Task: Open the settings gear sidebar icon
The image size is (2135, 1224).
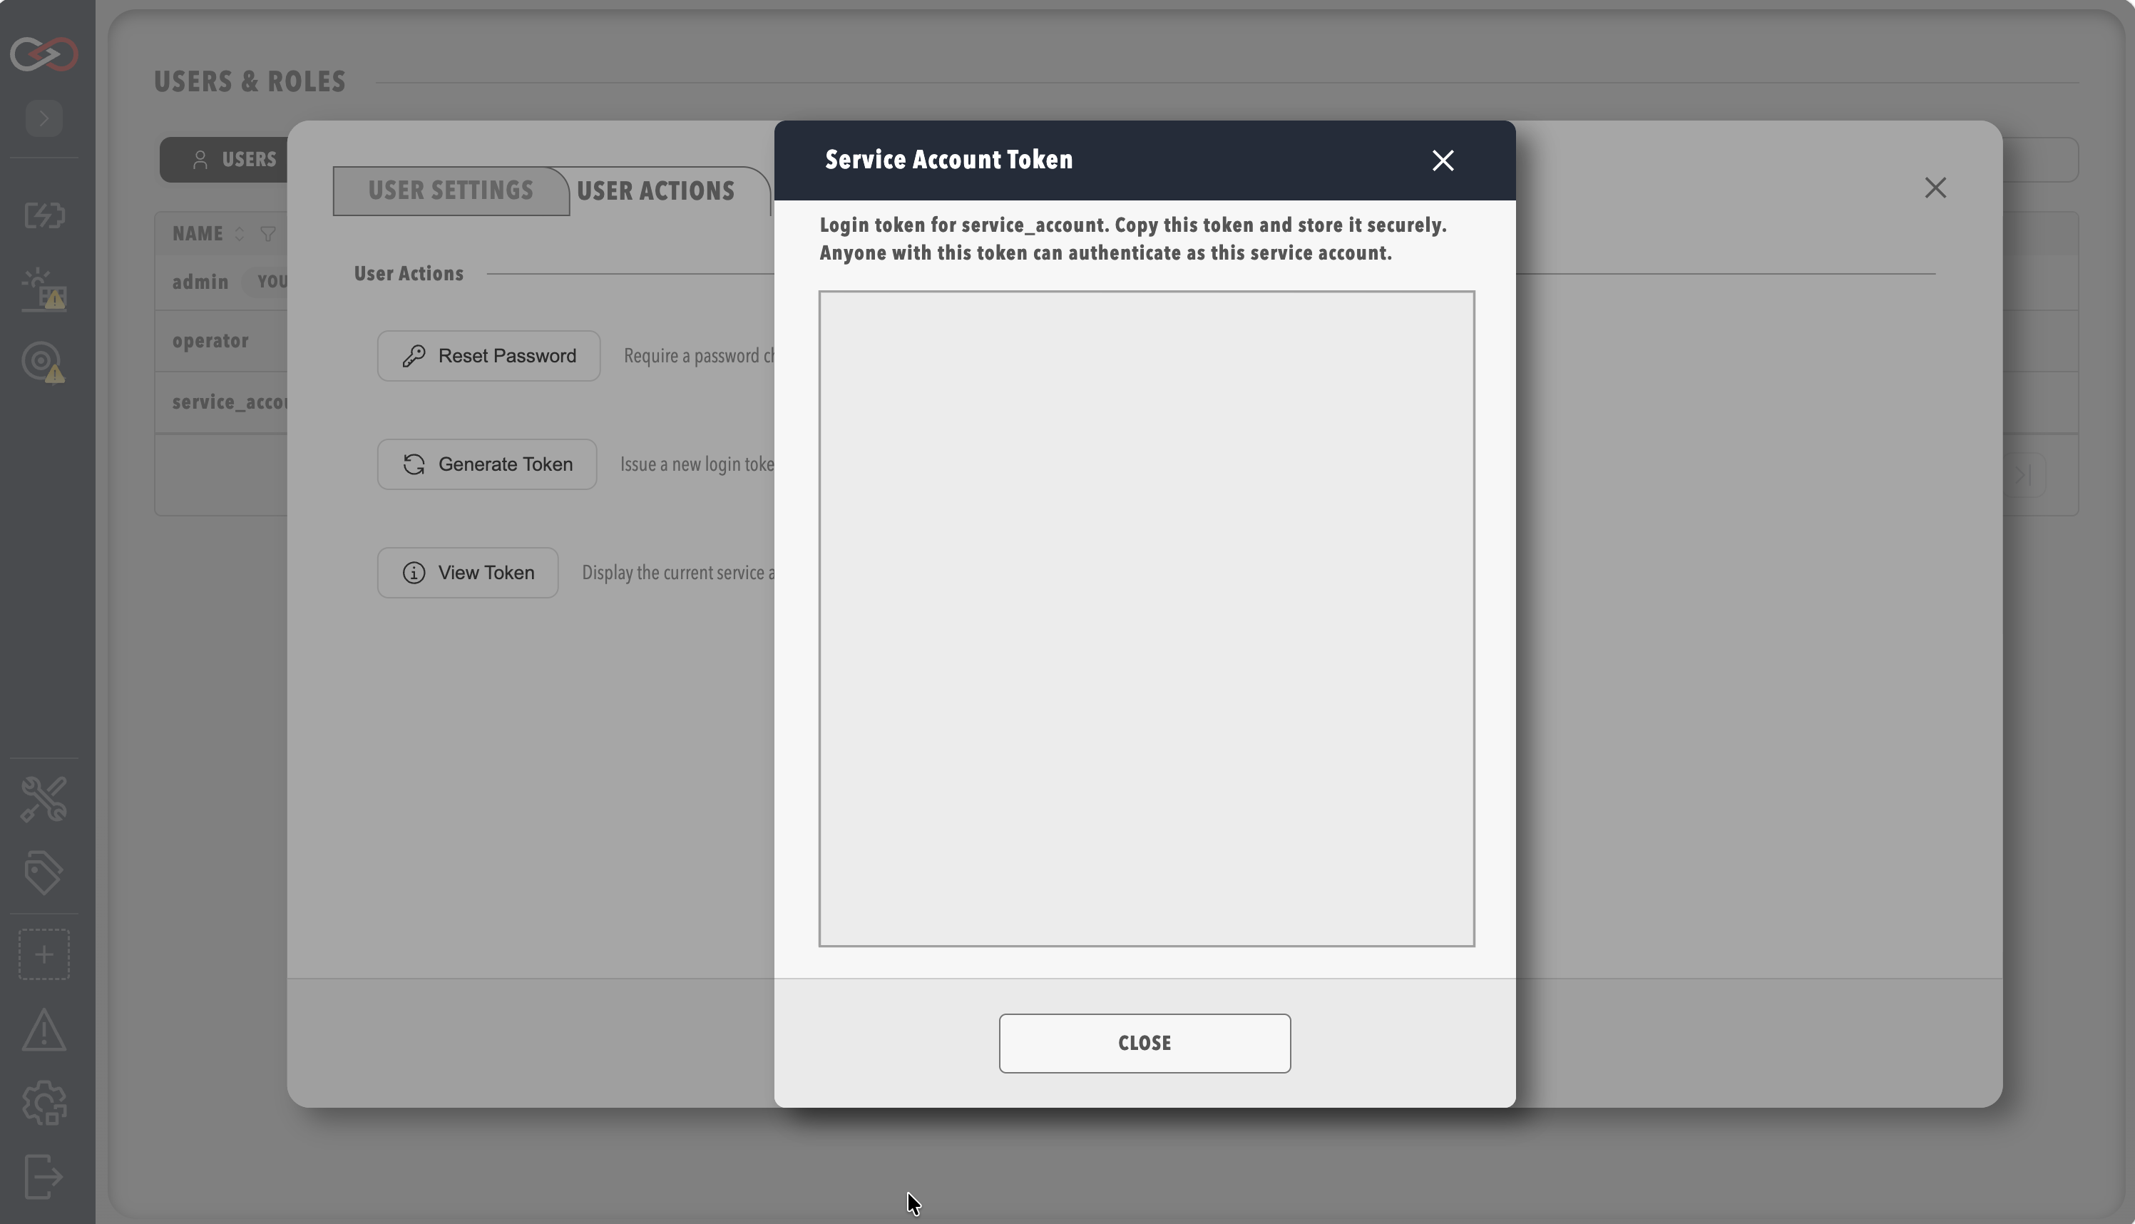Action: pyautogui.click(x=44, y=1103)
